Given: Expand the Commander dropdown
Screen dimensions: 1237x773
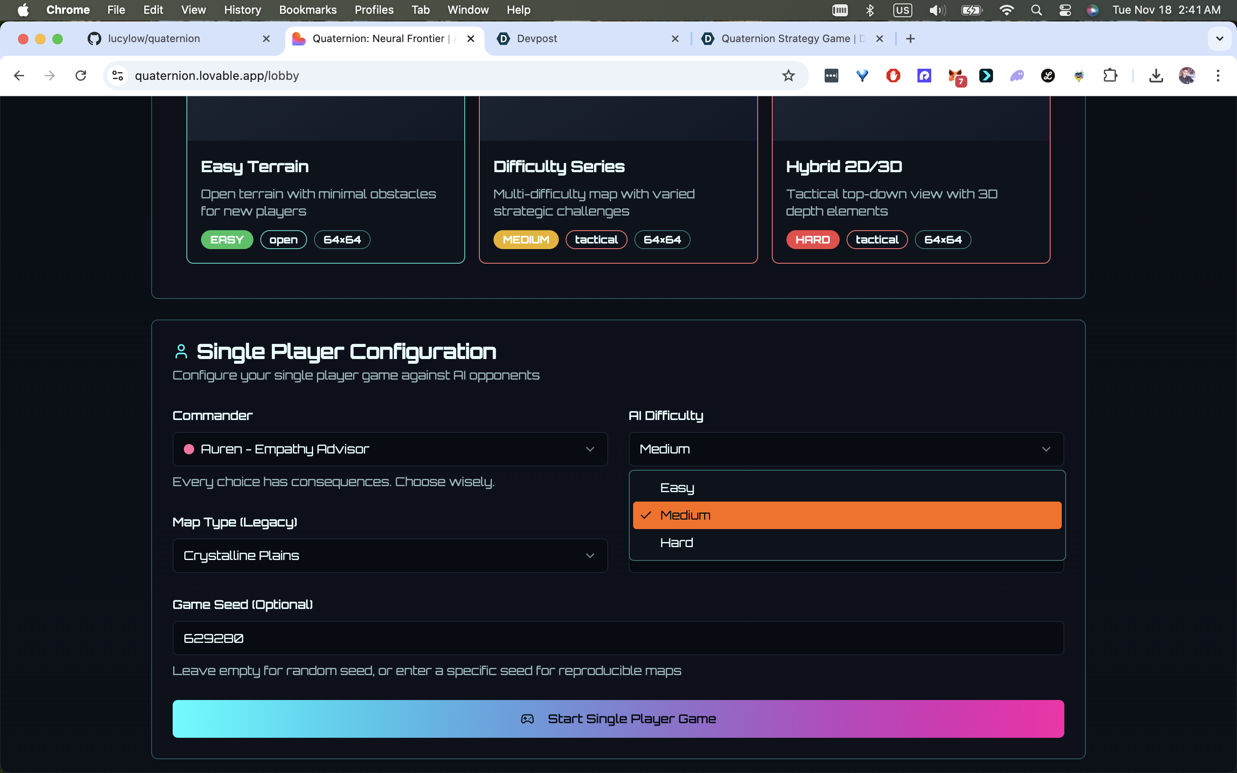Looking at the screenshot, I should point(390,449).
